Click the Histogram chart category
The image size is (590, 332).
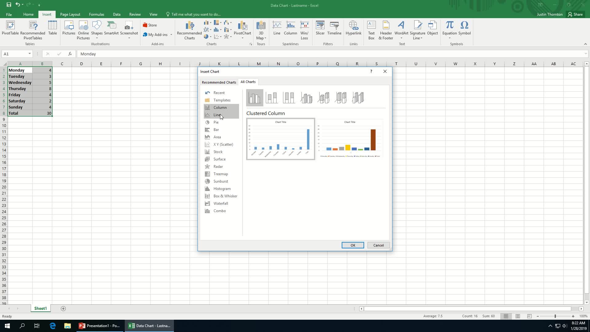point(222,188)
